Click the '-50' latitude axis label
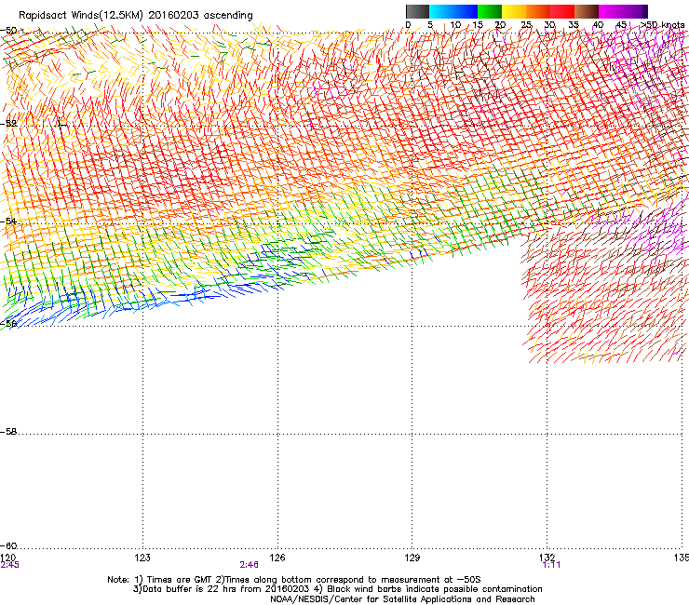 pyautogui.click(x=8, y=31)
